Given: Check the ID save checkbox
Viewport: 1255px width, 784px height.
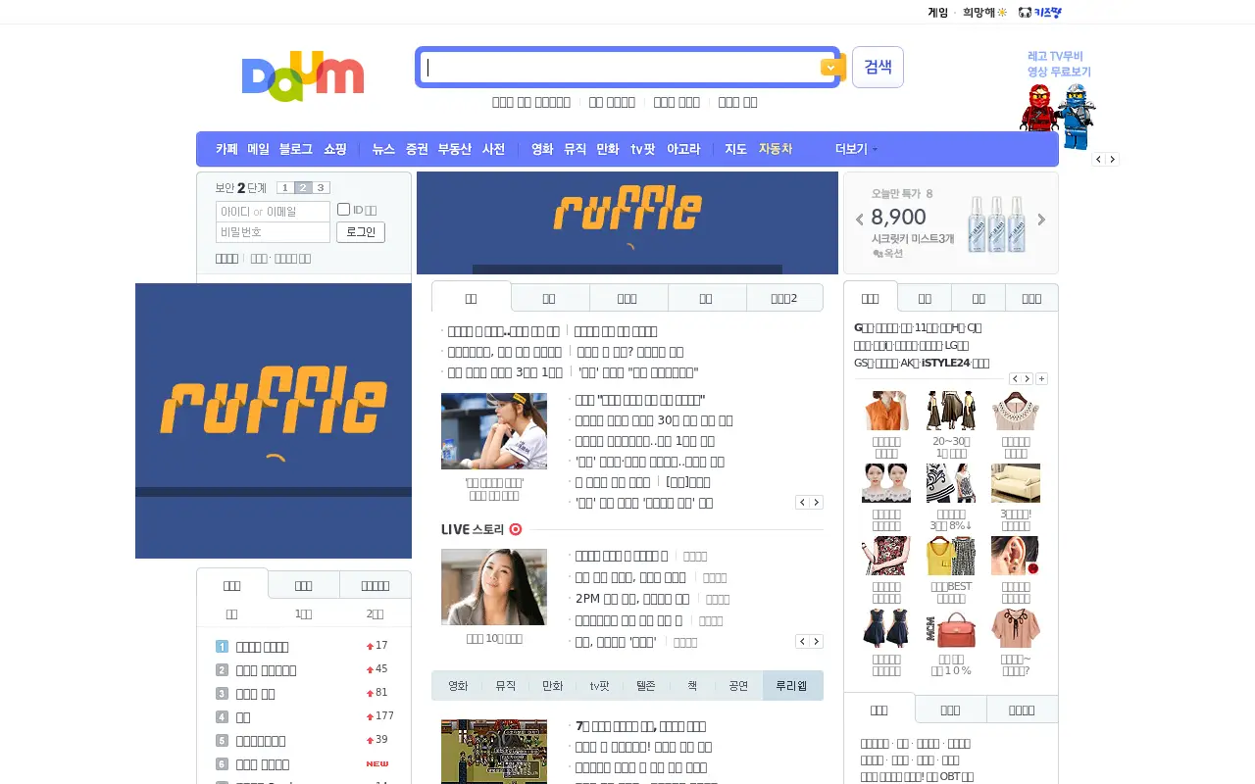Looking at the screenshot, I should click(x=343, y=209).
